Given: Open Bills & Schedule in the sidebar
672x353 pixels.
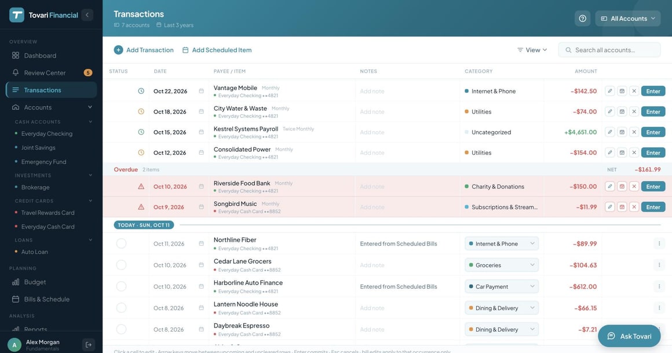Looking at the screenshot, I should tap(52, 299).
